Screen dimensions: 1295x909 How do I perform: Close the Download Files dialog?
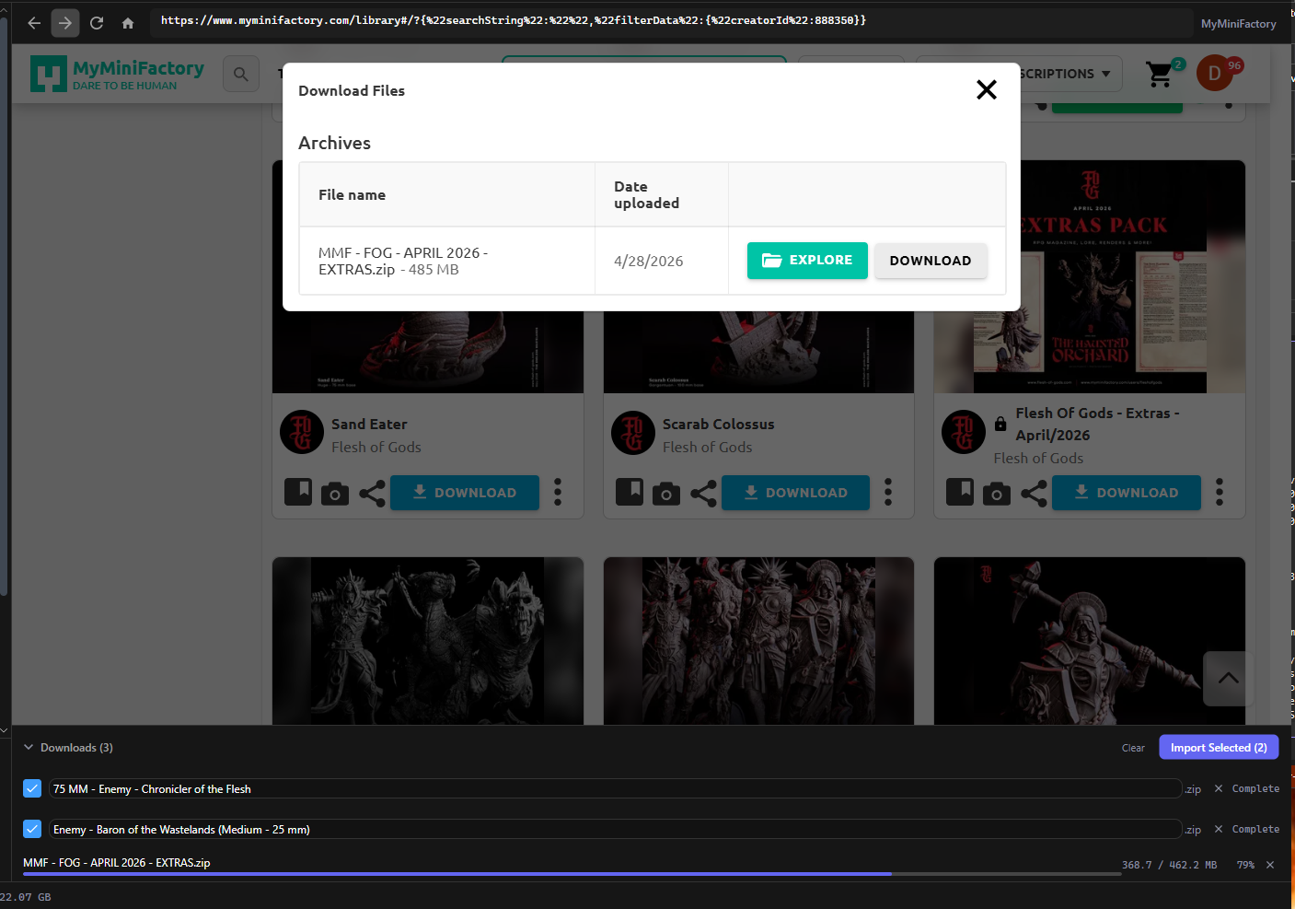click(x=987, y=89)
